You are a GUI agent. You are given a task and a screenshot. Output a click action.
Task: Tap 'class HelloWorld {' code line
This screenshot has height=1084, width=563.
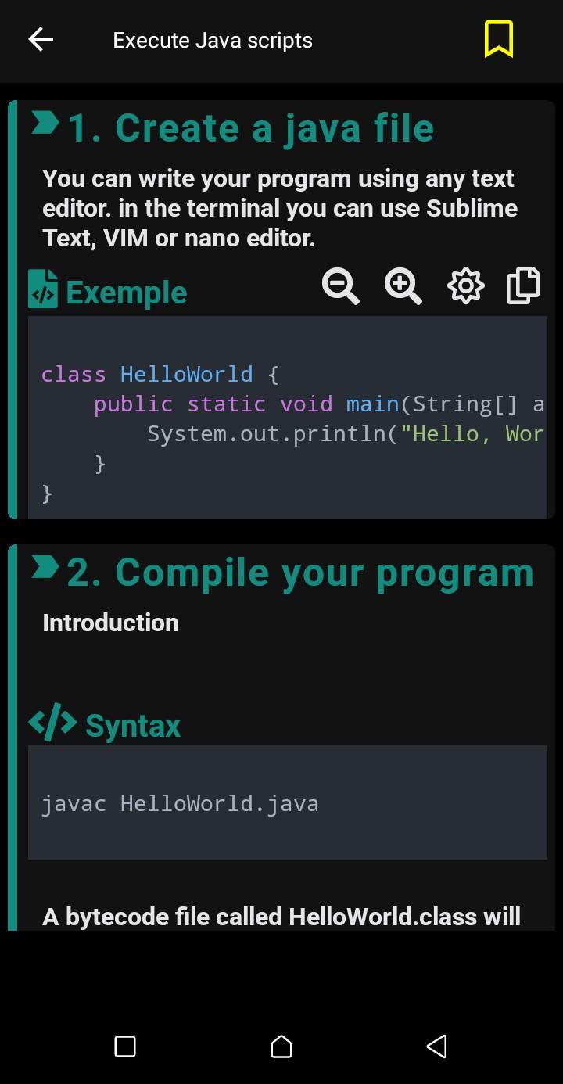pyautogui.click(x=160, y=375)
